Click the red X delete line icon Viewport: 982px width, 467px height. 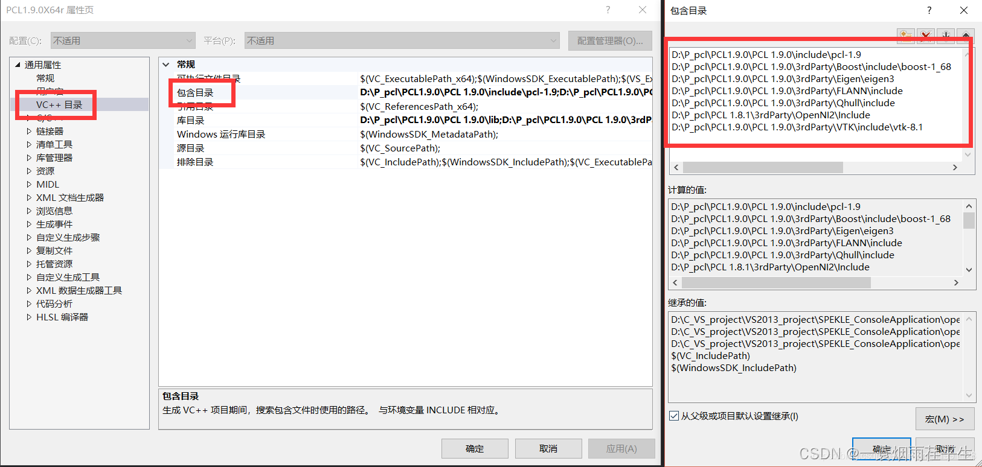click(925, 36)
